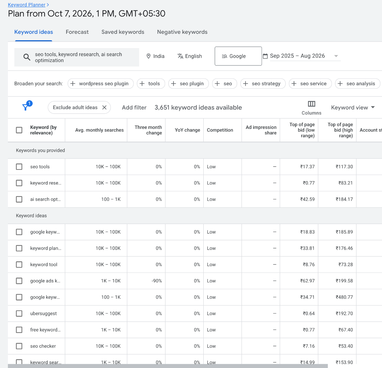Change the English language setting
The height and width of the screenshot is (368, 382).
coord(190,56)
